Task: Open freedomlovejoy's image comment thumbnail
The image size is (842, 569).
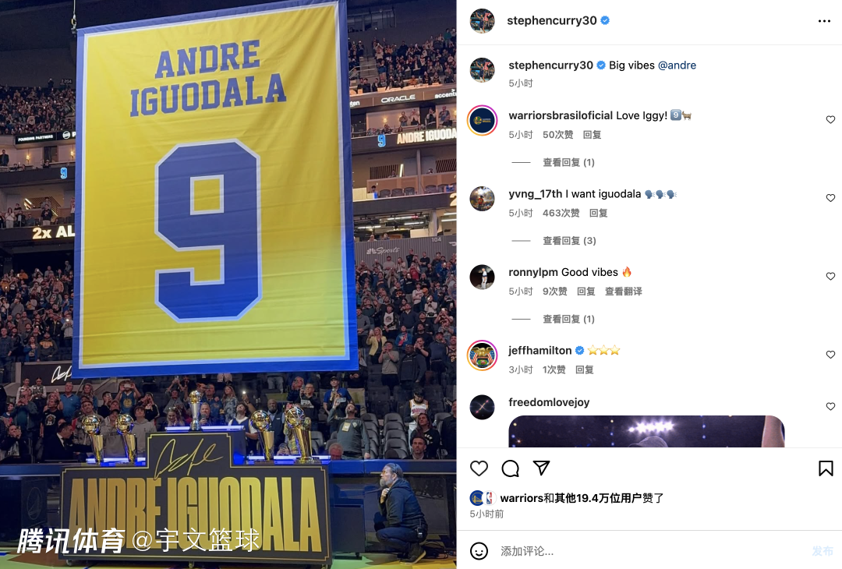Action: click(646, 431)
